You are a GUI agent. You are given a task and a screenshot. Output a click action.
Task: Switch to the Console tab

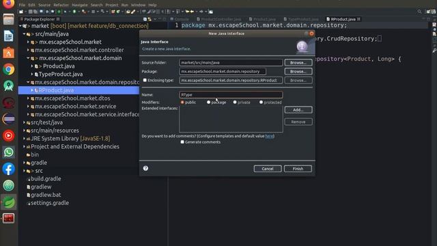click(x=180, y=19)
